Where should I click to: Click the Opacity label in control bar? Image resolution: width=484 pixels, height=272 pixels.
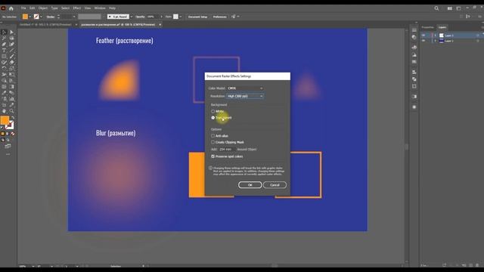tap(140, 17)
